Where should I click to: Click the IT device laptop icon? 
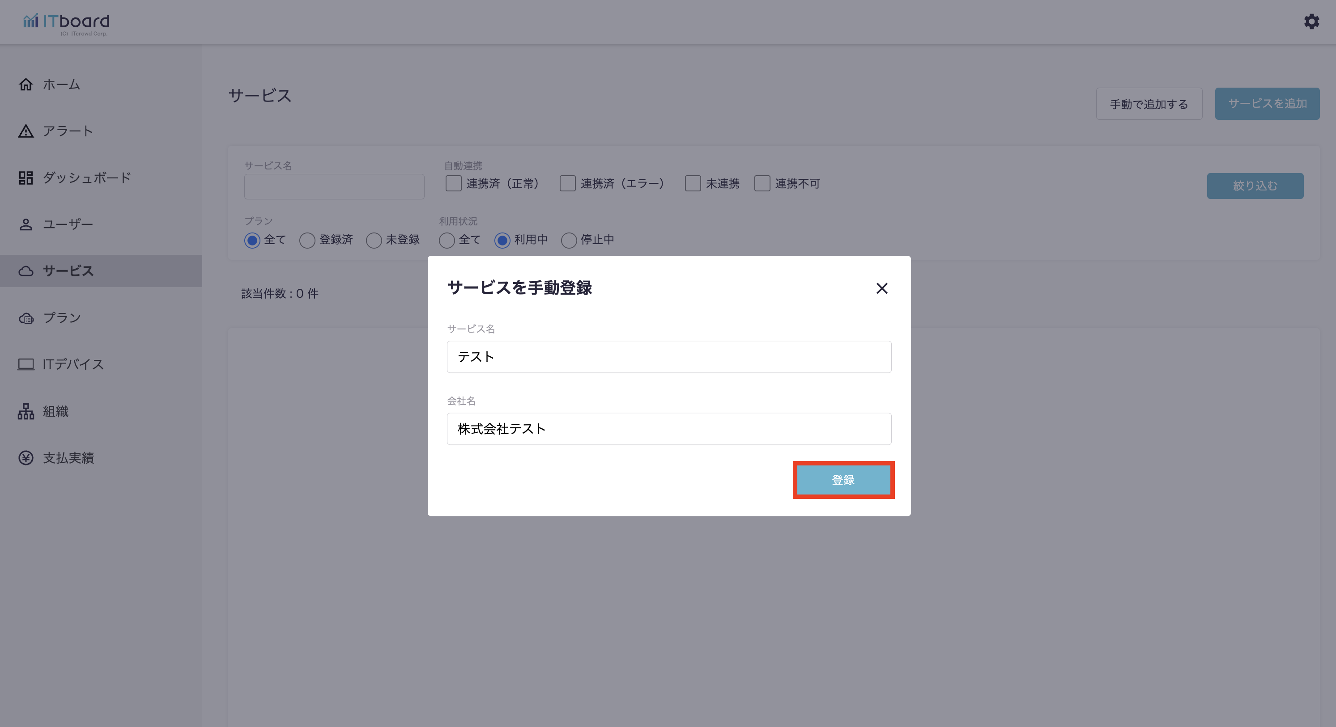26,364
